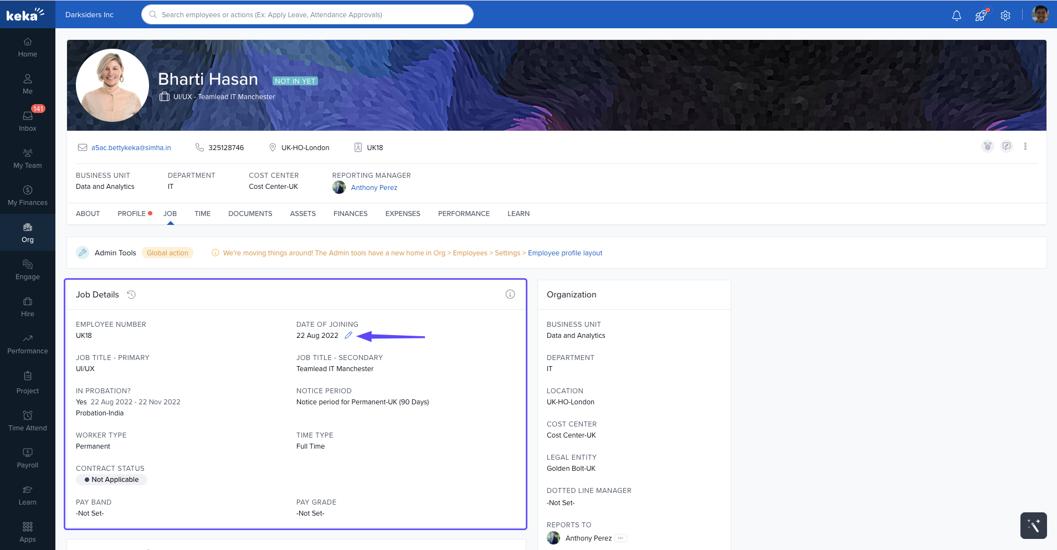The height and width of the screenshot is (550, 1057).
Task: Click the pencil icon beside Date of Joining
Action: pyautogui.click(x=348, y=335)
